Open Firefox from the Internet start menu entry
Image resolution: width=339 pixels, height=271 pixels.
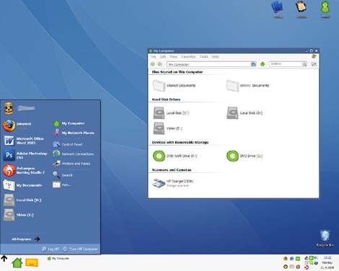point(17,125)
